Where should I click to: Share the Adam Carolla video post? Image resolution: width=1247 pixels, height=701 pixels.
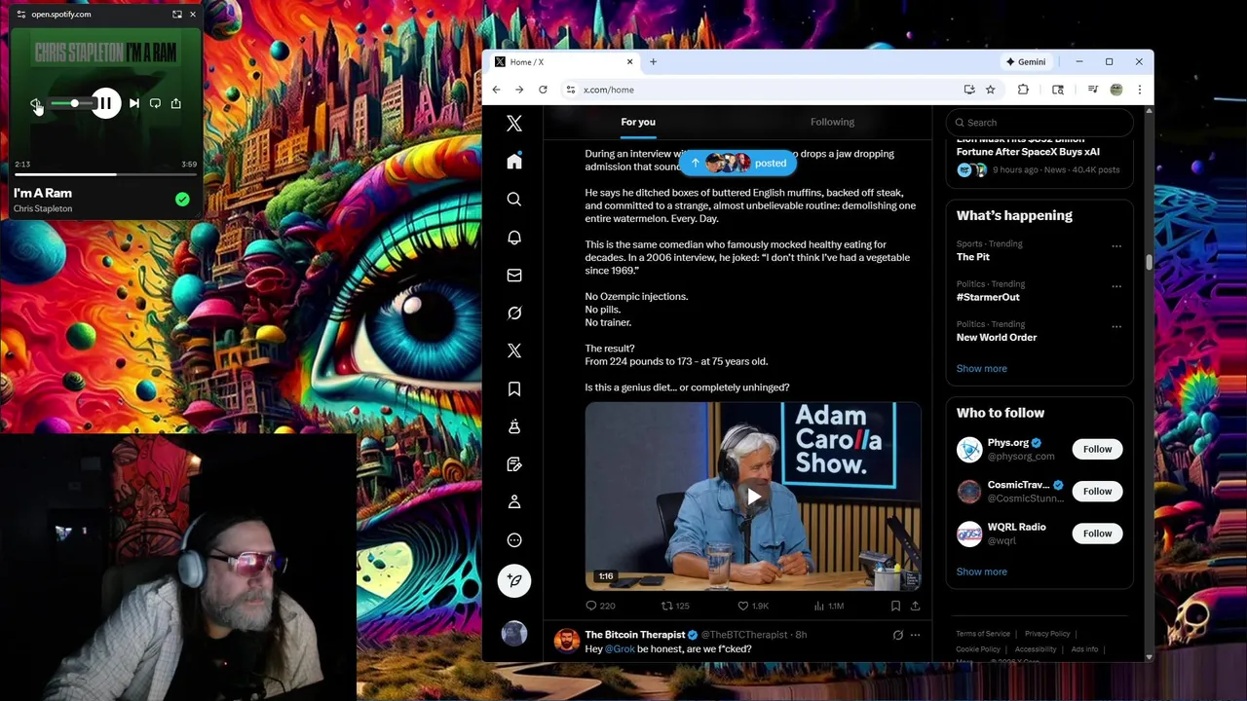point(915,606)
